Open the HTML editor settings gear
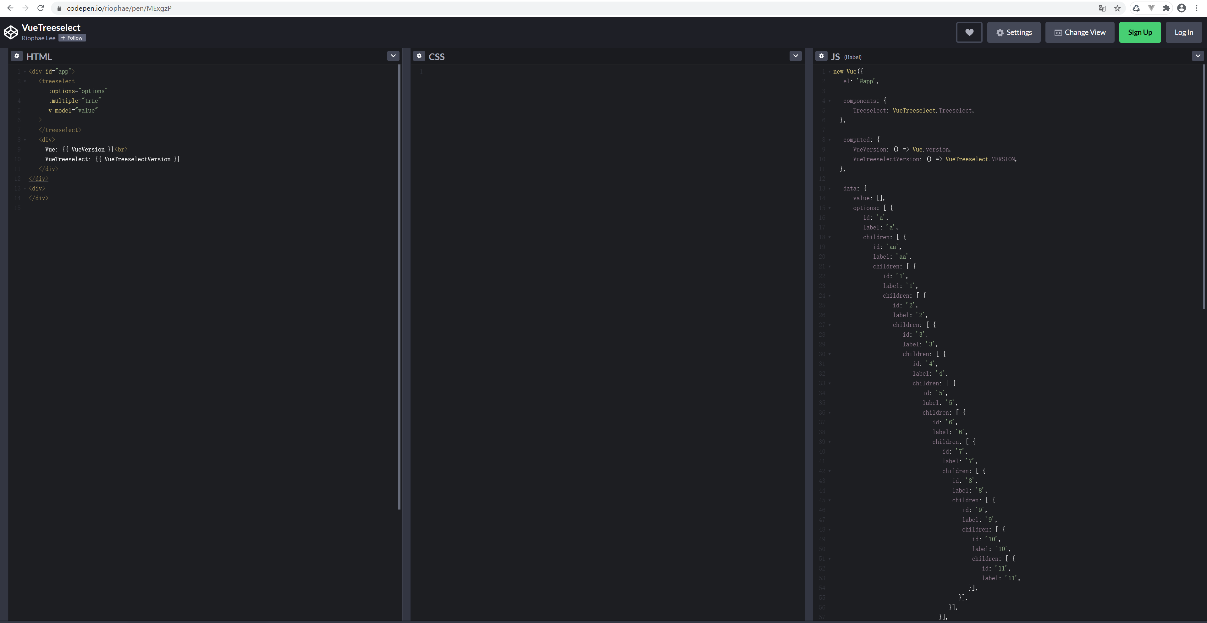This screenshot has height=623, width=1207. (x=16, y=56)
